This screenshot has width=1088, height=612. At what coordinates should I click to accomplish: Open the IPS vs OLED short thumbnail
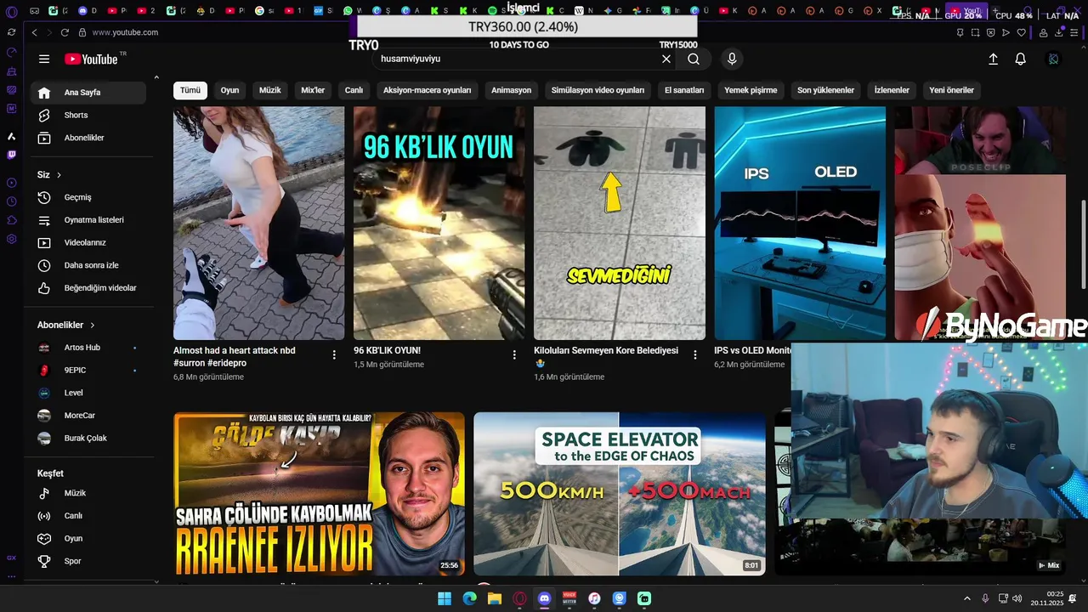click(x=800, y=223)
